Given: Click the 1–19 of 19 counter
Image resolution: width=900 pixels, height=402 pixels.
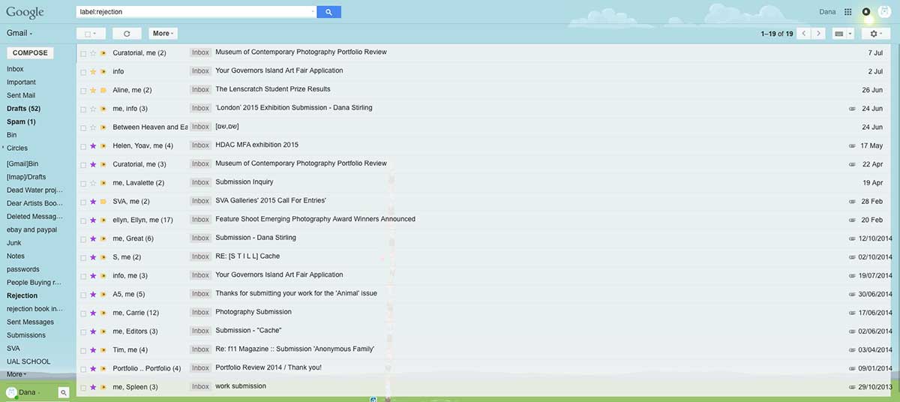Looking at the screenshot, I should point(776,34).
